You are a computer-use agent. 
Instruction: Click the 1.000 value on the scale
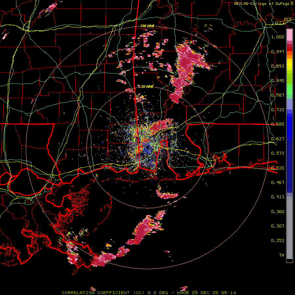278,37
